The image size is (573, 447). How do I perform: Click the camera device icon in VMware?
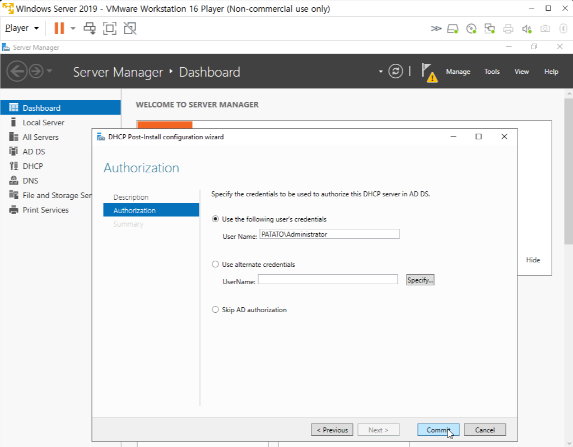pyautogui.click(x=545, y=29)
